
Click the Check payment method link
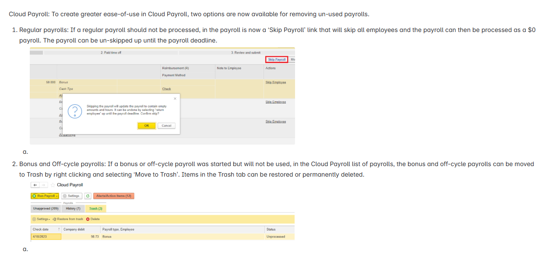coord(166,89)
